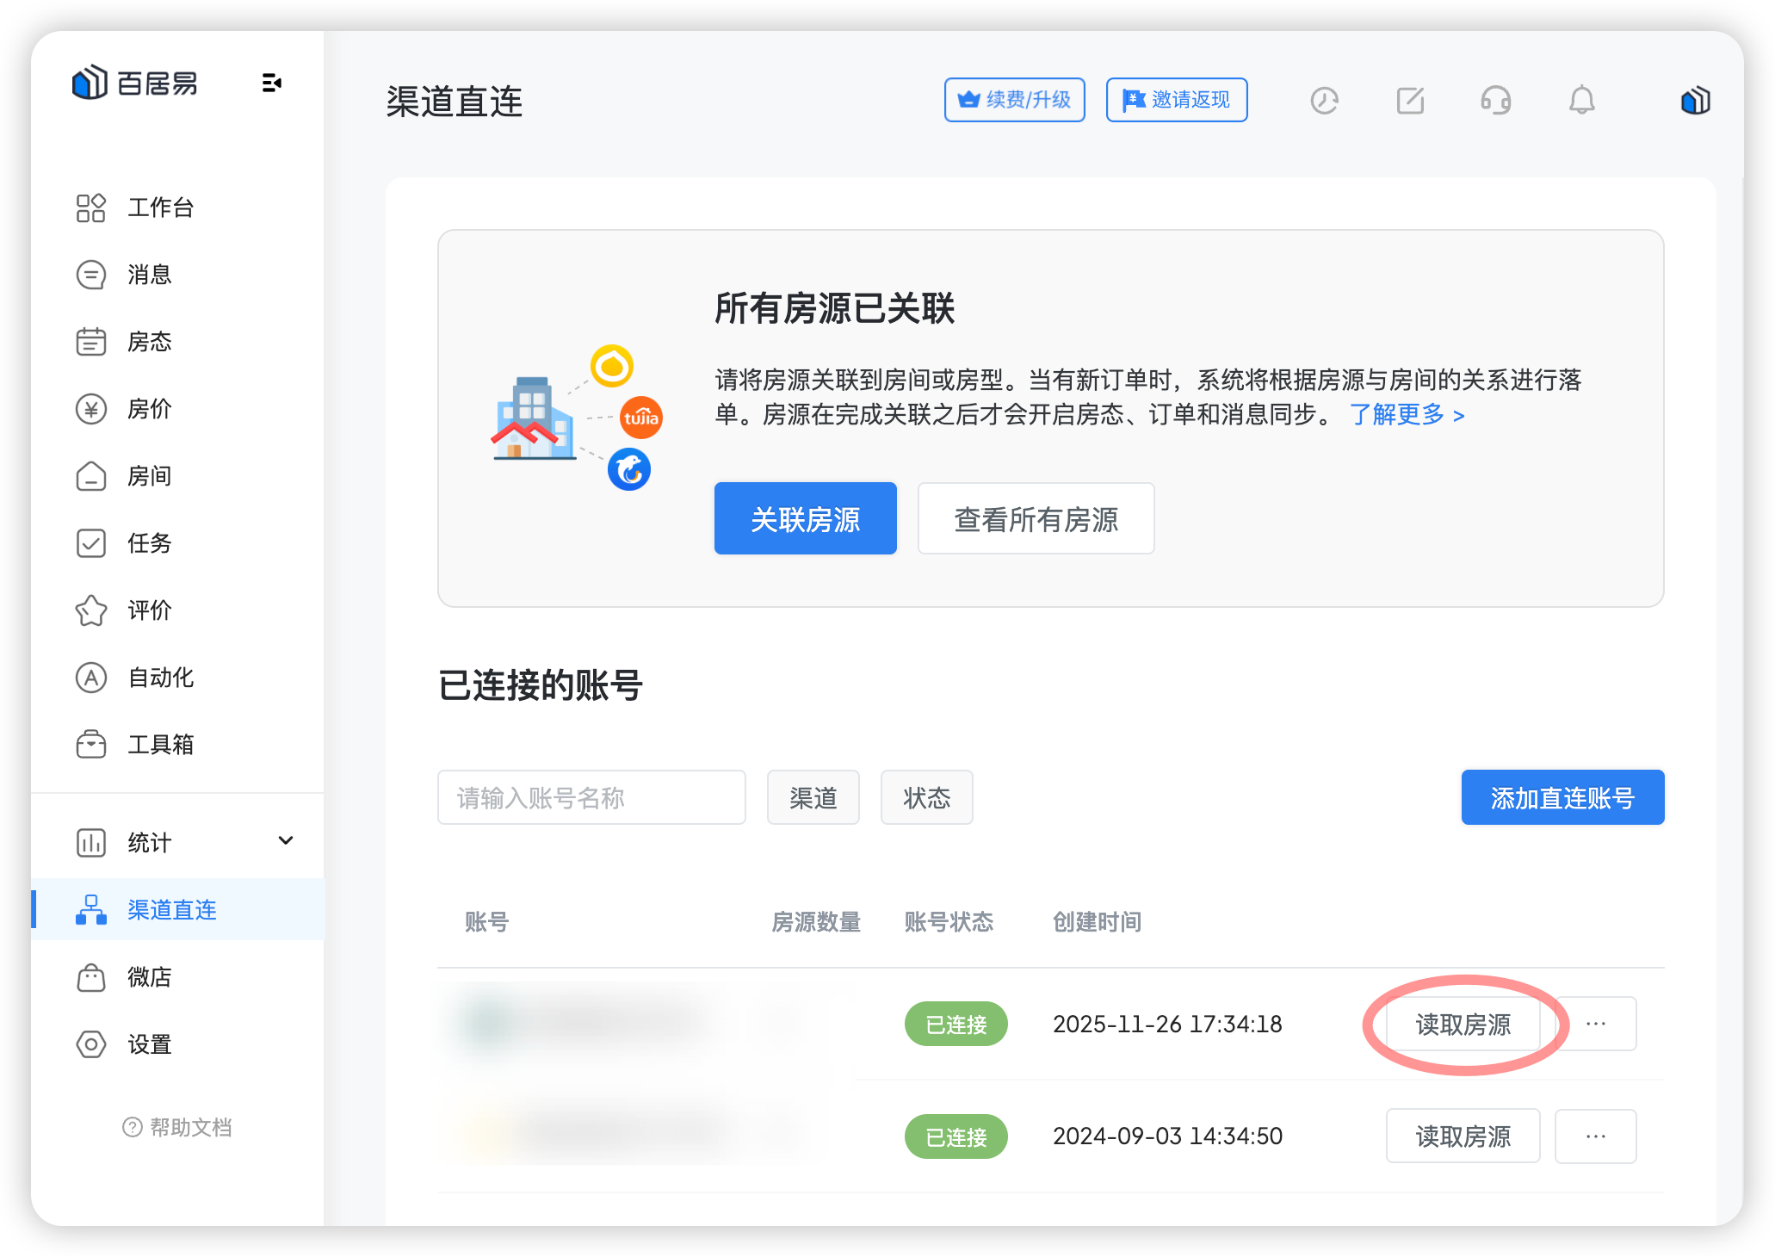Collapse the sidebar menu toggle icon
1775x1257 pixels.
pyautogui.click(x=271, y=83)
